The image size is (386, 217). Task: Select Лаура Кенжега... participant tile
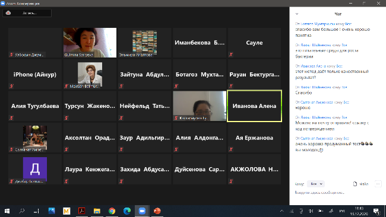click(x=90, y=170)
